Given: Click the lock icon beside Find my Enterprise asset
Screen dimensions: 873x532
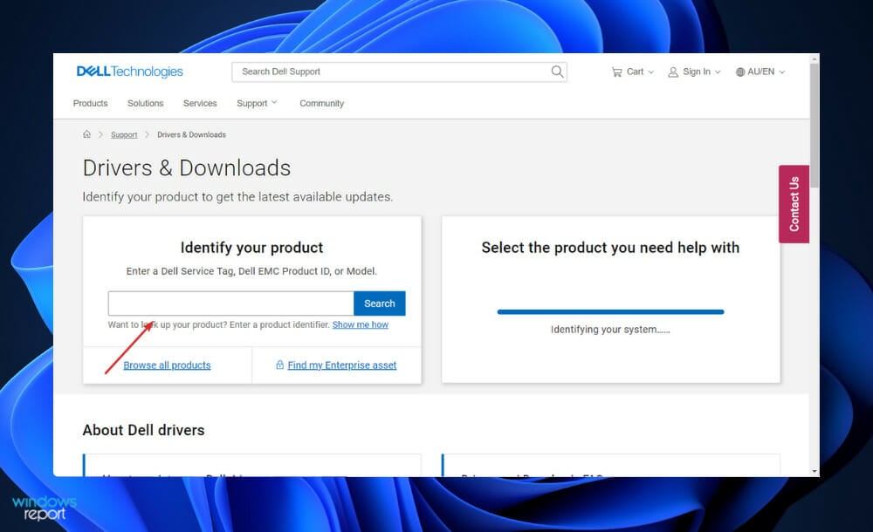Looking at the screenshot, I should click(279, 365).
